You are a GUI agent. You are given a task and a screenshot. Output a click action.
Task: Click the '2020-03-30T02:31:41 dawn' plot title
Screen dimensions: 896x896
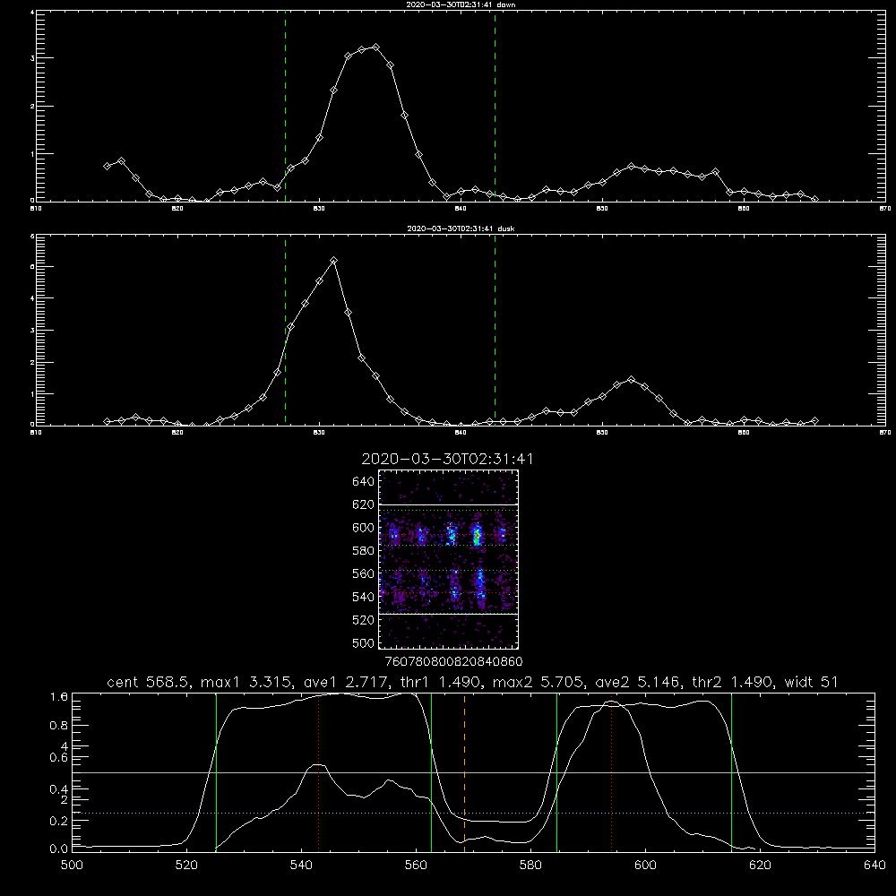(x=461, y=4)
